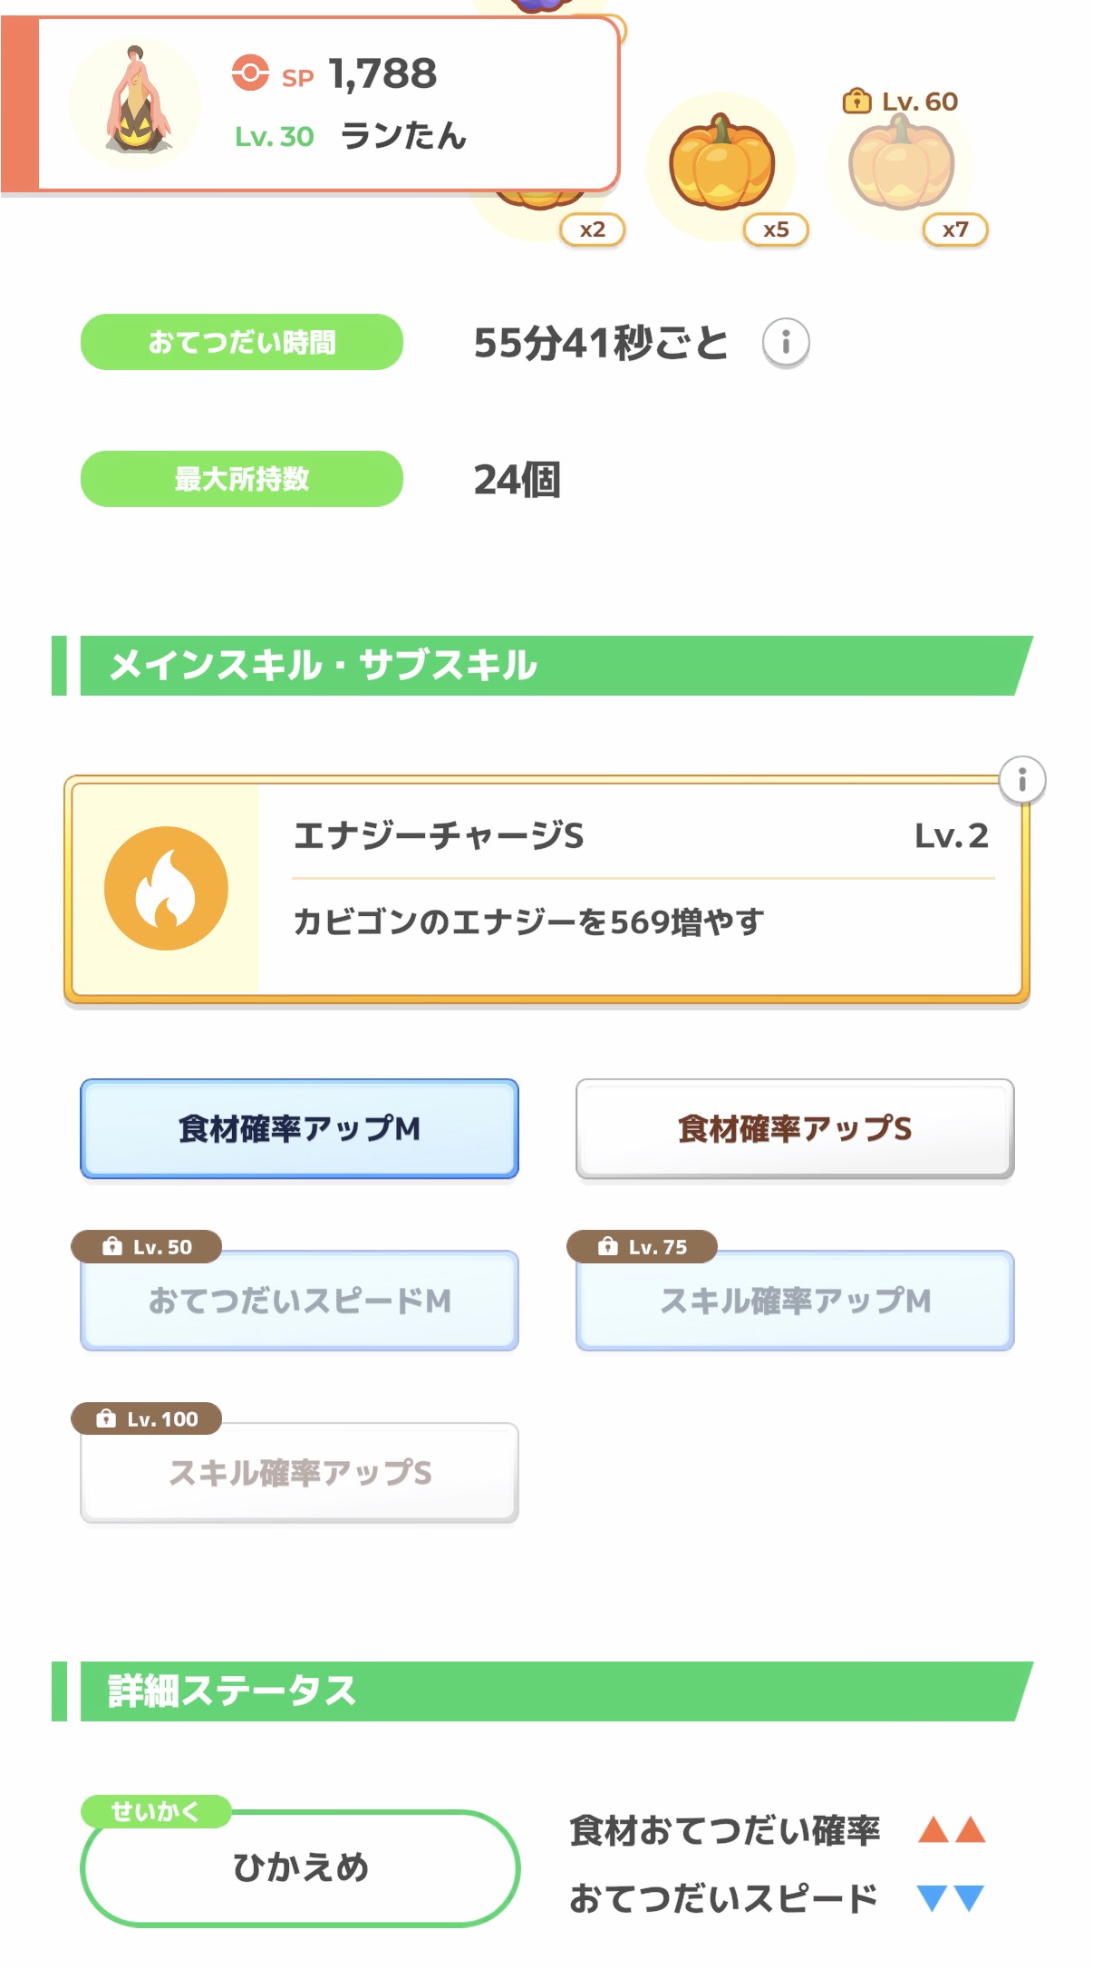1093x1969 pixels.
Task: Tap the SP Poké Ball icon
Action: click(x=250, y=73)
